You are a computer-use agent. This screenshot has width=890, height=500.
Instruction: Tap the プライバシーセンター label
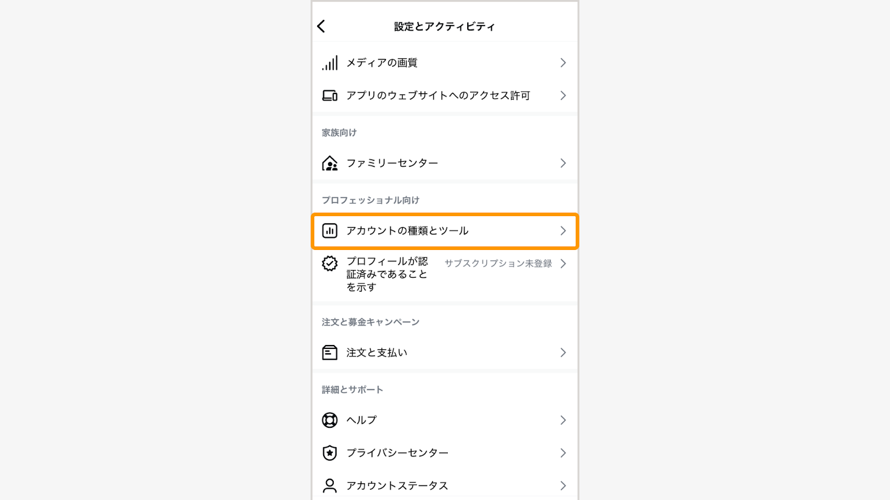tap(397, 453)
